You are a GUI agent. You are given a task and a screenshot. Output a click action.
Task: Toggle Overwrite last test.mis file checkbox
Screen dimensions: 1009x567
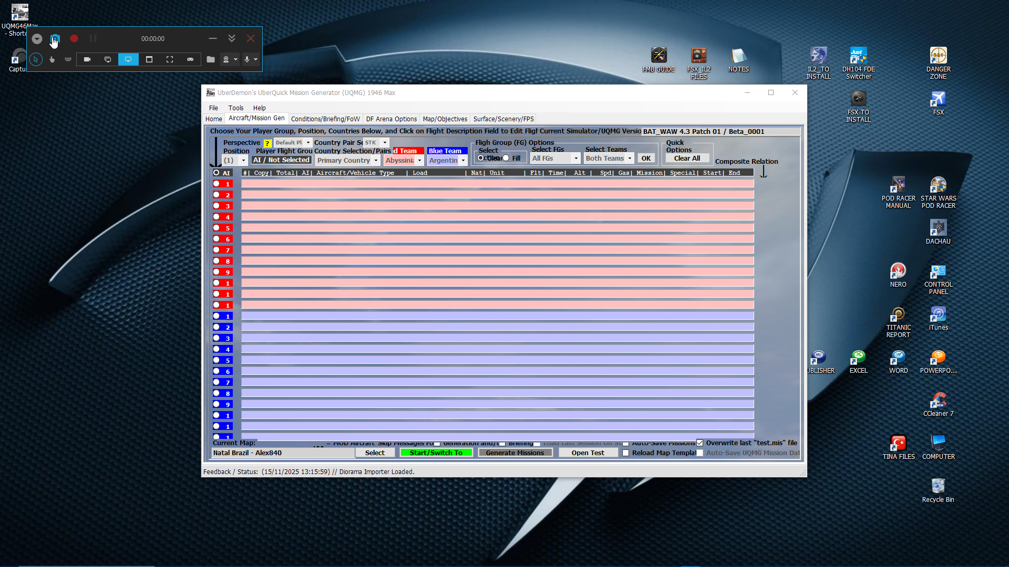[700, 443]
